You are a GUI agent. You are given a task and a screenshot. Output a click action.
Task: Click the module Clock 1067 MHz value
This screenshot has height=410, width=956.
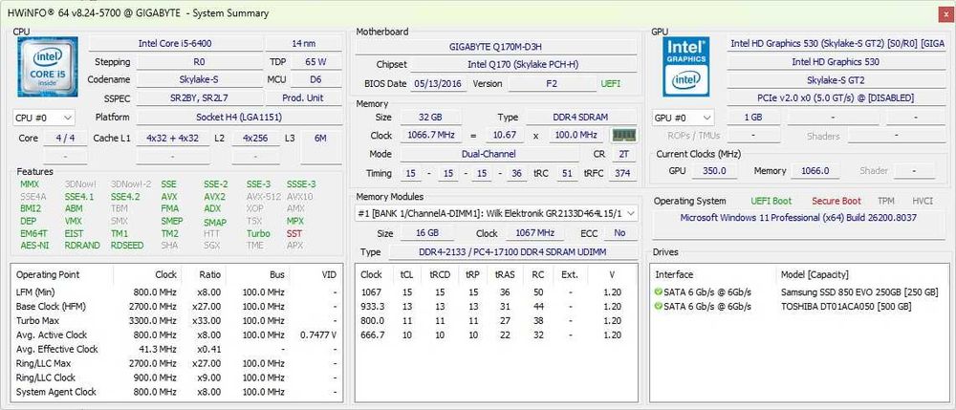[x=534, y=233]
